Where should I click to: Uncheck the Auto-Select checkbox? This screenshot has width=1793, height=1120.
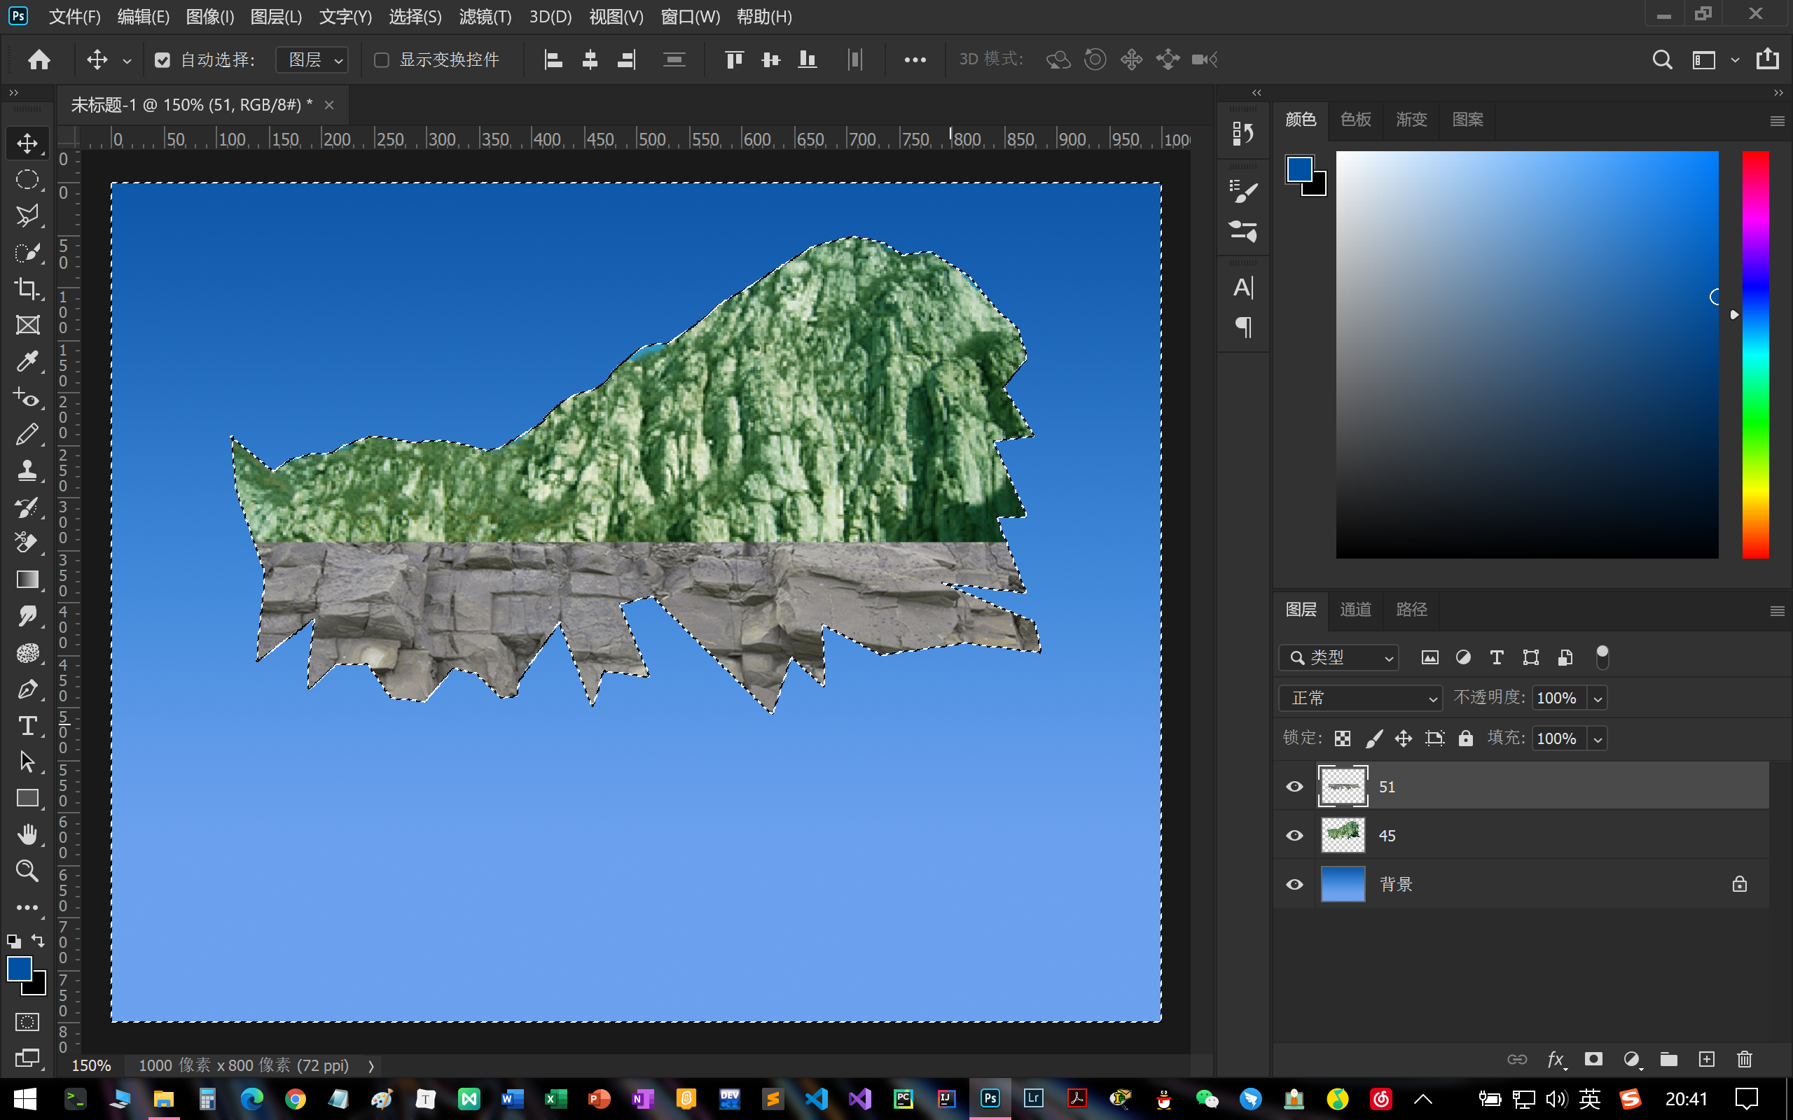pyautogui.click(x=162, y=60)
